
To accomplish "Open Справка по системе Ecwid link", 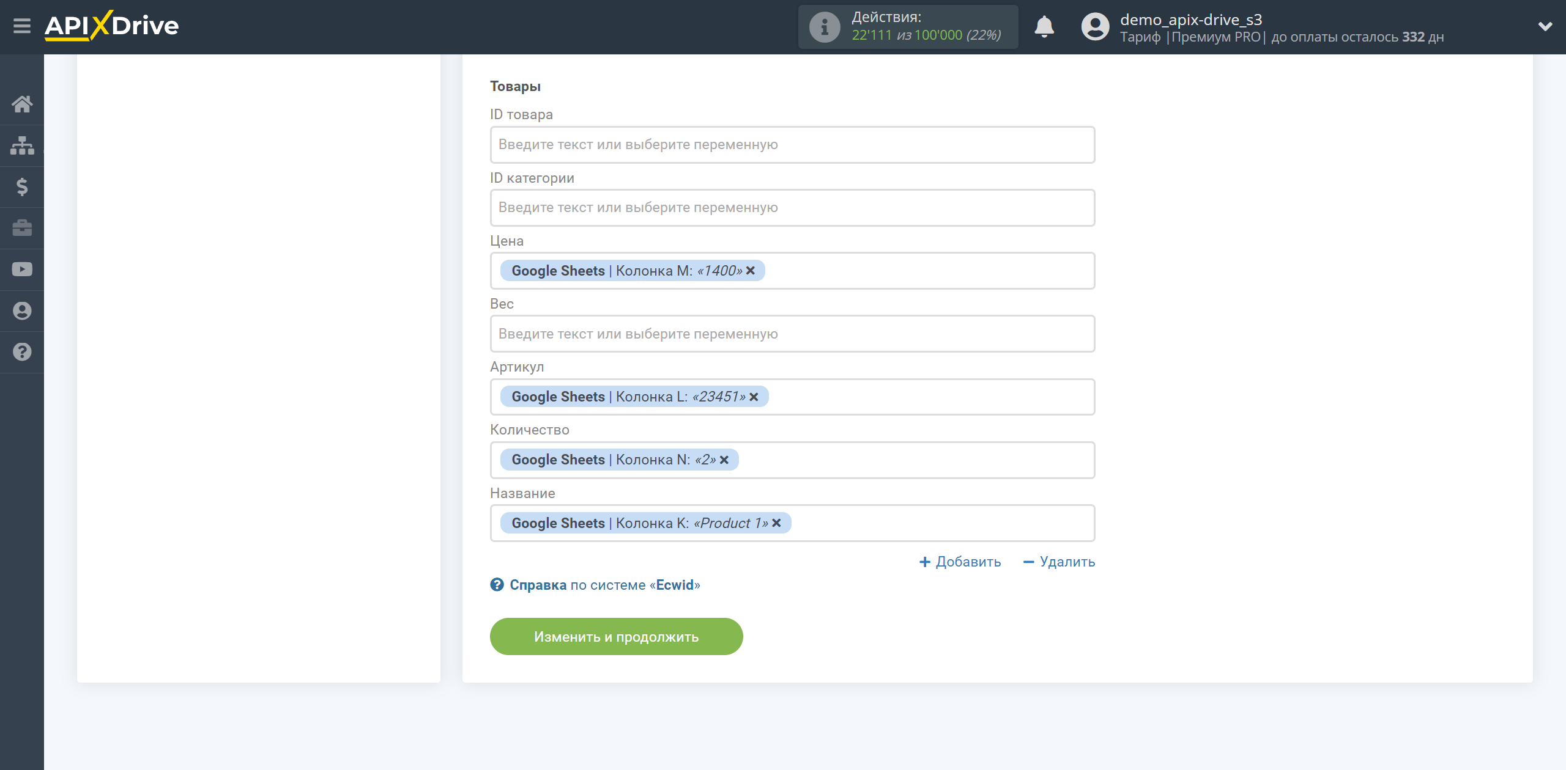I will pos(604,585).
